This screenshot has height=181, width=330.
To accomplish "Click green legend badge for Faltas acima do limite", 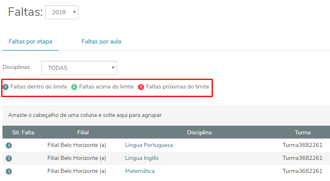I will click(x=74, y=87).
